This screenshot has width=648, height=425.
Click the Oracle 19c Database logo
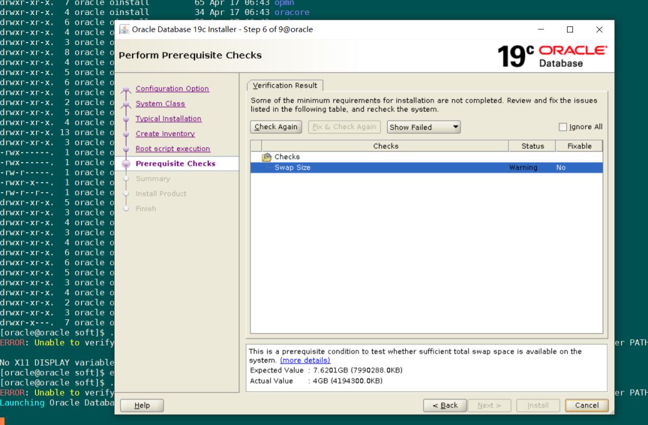[x=552, y=56]
